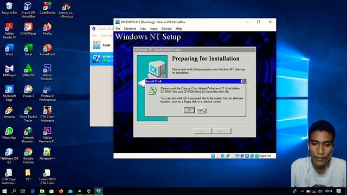Open File Explorer from the taskbar
Viewport: 347px width, 195px height.
(42, 191)
